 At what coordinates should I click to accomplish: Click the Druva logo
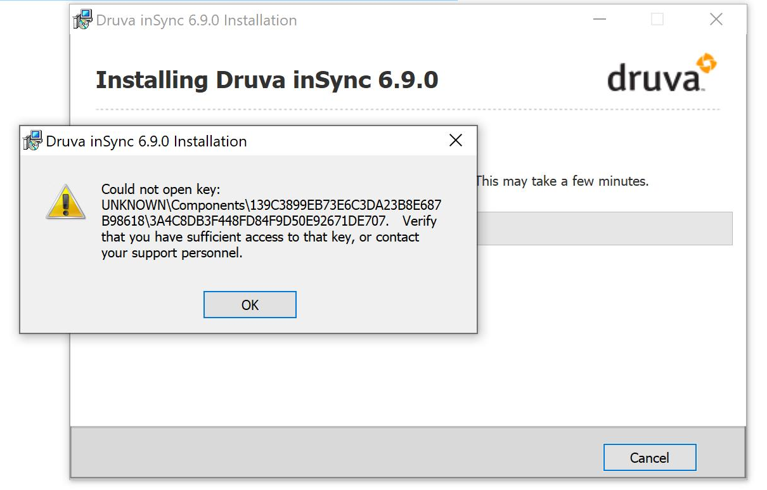tap(662, 74)
